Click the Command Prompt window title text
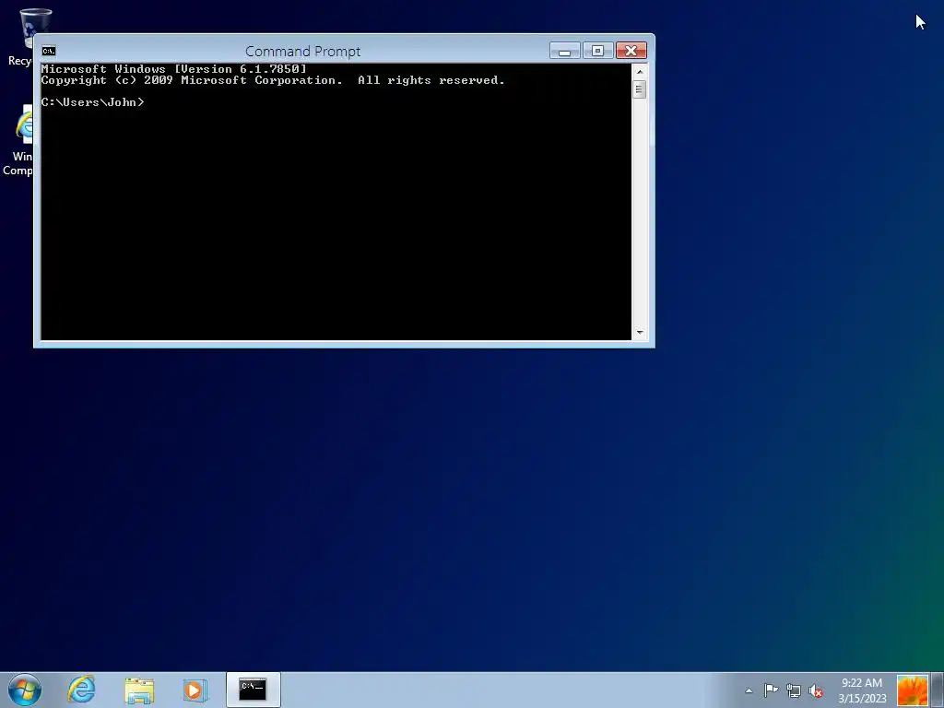The image size is (944, 708). pos(302,52)
